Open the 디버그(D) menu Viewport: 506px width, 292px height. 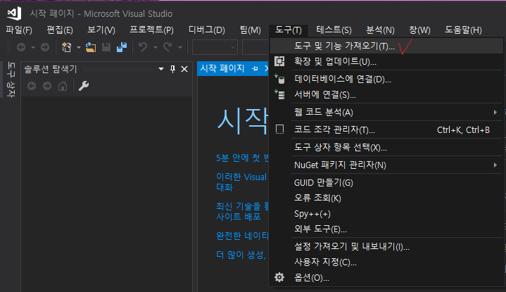[206, 30]
